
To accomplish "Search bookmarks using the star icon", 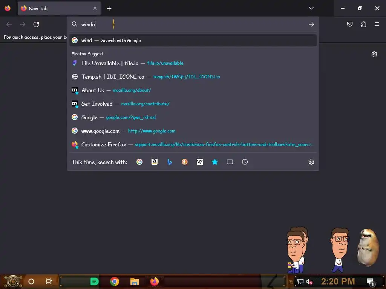I will coord(214,162).
